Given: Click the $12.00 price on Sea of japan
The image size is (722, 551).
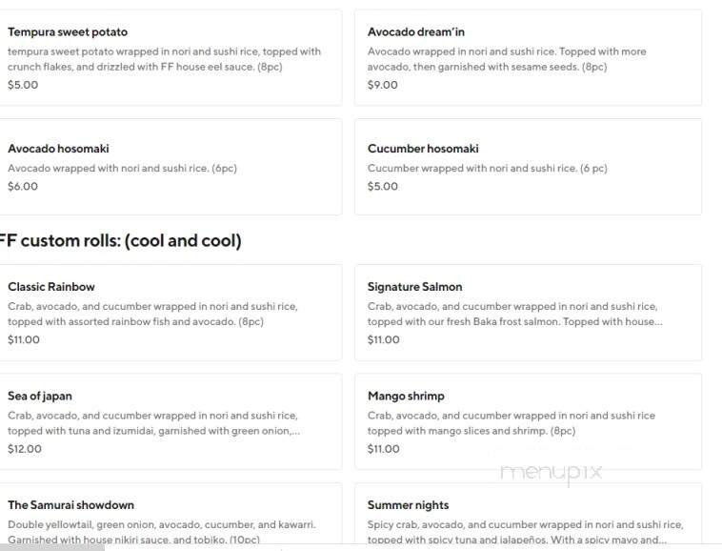Looking at the screenshot, I should coord(25,449).
